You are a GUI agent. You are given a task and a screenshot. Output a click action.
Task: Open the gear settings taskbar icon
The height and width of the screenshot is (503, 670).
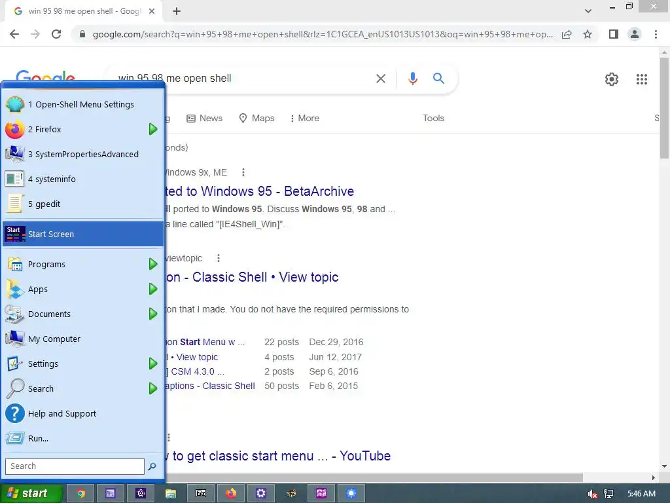pyautogui.click(x=261, y=493)
